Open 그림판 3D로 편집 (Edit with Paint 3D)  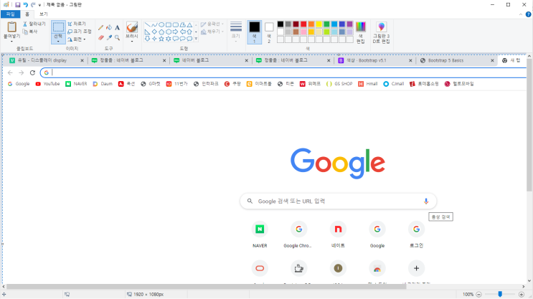point(381,32)
